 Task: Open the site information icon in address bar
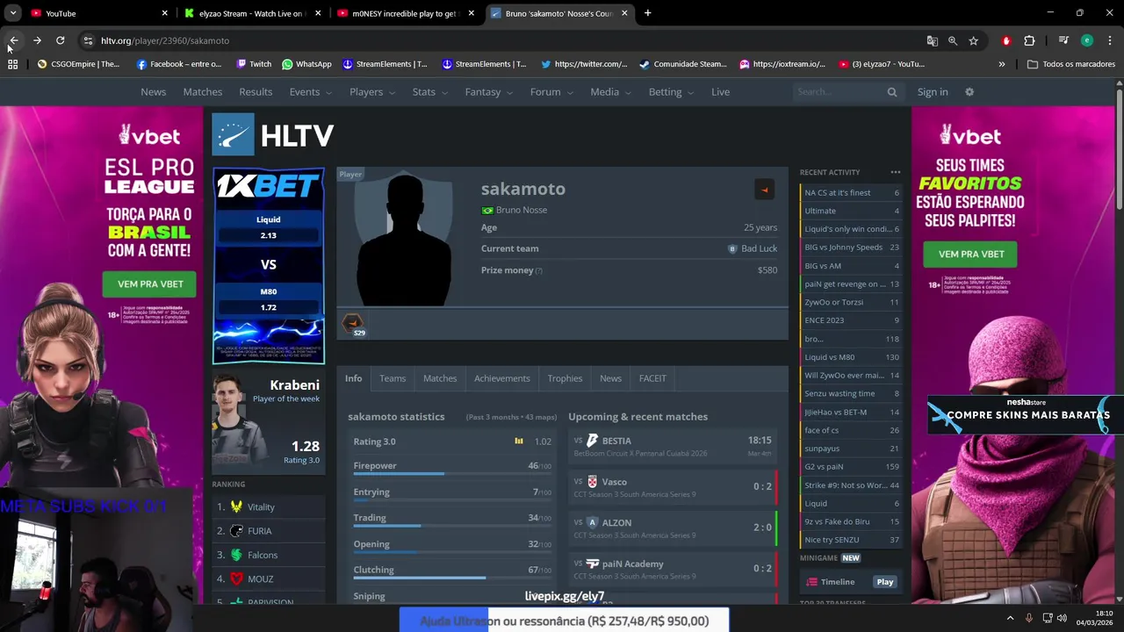pos(88,40)
